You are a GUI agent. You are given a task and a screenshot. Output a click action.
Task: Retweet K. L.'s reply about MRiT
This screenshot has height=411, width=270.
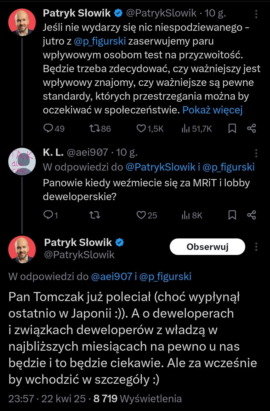pos(95,215)
